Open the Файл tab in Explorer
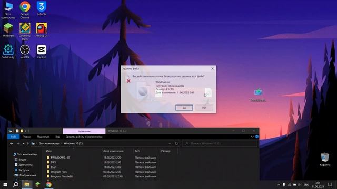This screenshot has height=189, width=337. click(x=13, y=136)
